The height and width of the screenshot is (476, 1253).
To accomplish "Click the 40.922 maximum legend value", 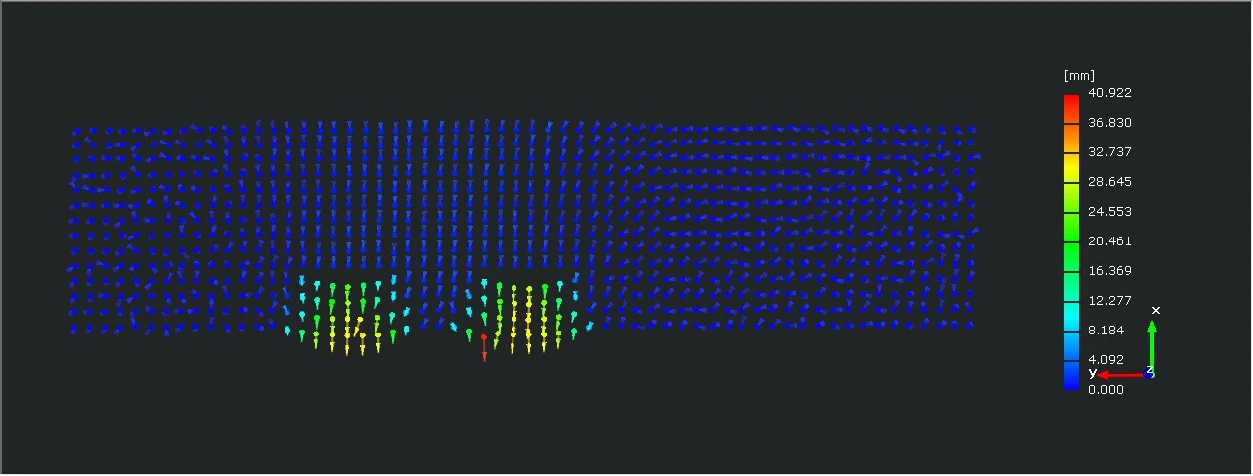I will (x=1110, y=93).
